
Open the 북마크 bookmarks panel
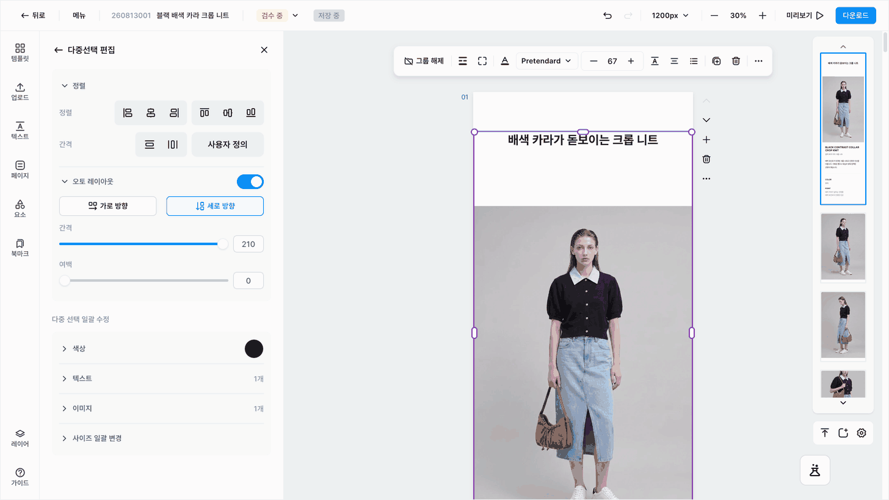click(20, 248)
